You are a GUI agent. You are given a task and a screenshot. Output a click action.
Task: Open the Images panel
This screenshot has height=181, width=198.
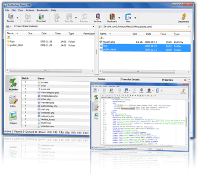13,117
